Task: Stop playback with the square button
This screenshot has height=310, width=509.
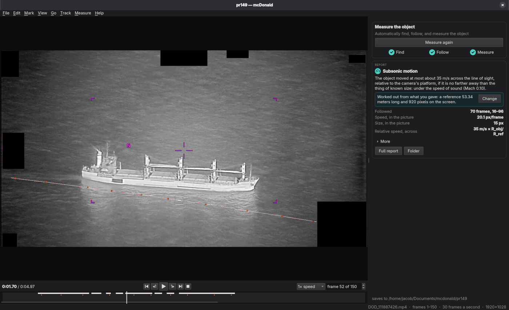Action: coord(188,286)
